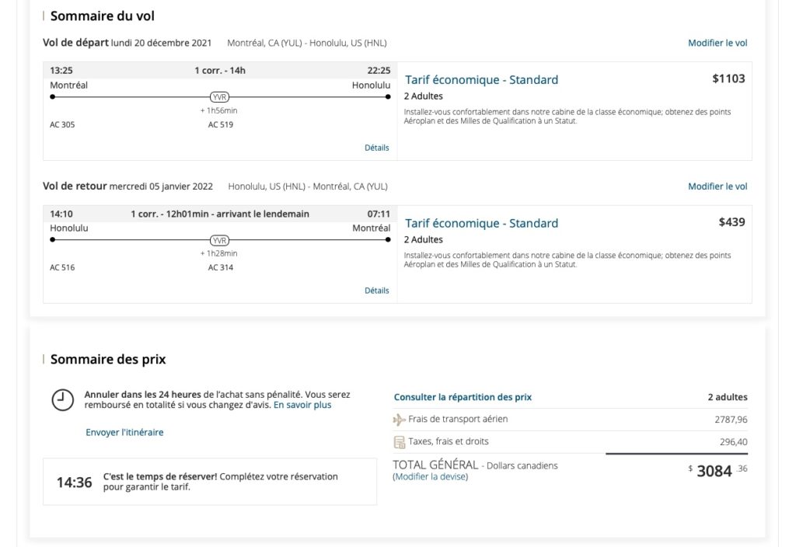
Task: Click the $1103 departure fare price
Action: [728, 78]
